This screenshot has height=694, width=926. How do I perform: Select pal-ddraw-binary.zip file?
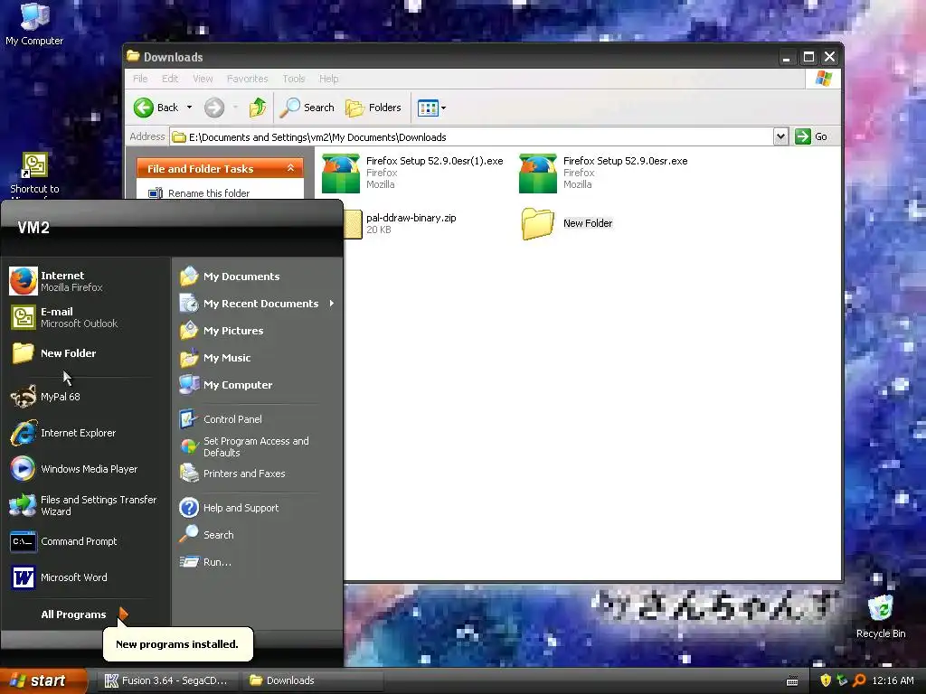click(x=402, y=223)
